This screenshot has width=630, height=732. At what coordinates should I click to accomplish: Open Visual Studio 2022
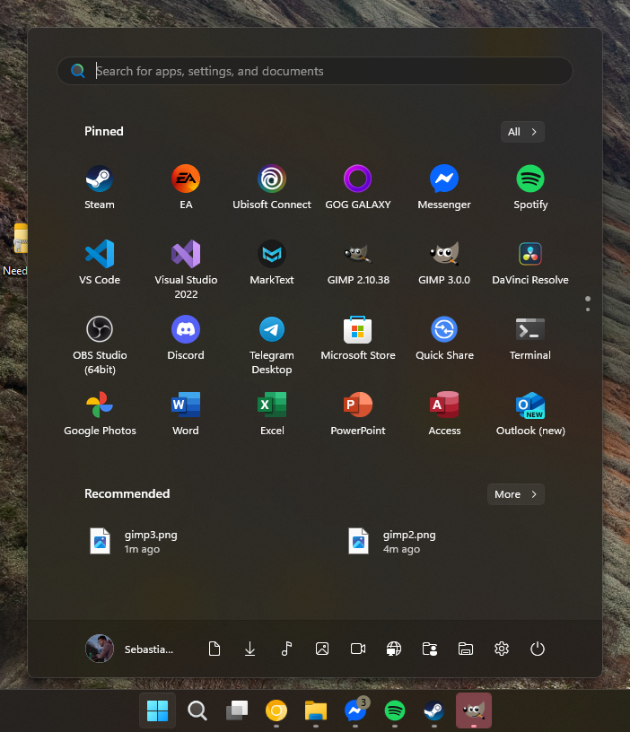[186, 269]
